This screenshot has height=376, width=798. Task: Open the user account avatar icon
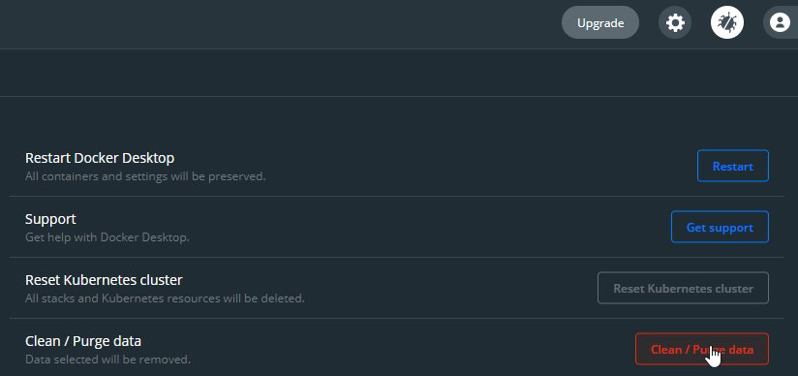click(x=780, y=22)
